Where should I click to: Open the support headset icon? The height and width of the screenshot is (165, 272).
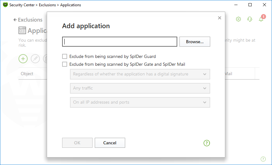click(250, 19)
